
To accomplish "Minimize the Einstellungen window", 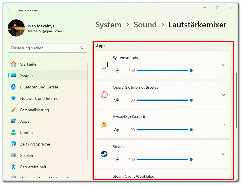I will pos(205,8).
